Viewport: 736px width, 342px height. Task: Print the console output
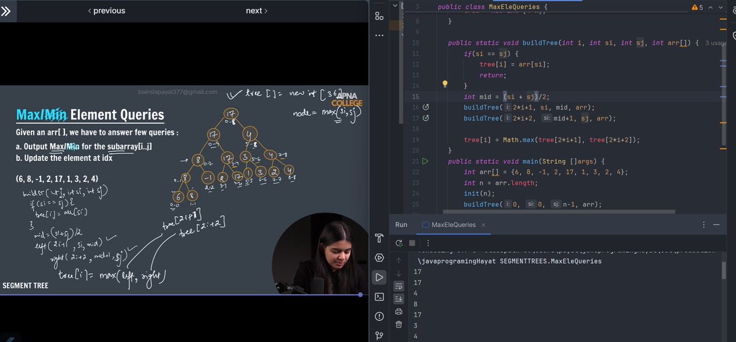coord(399,311)
